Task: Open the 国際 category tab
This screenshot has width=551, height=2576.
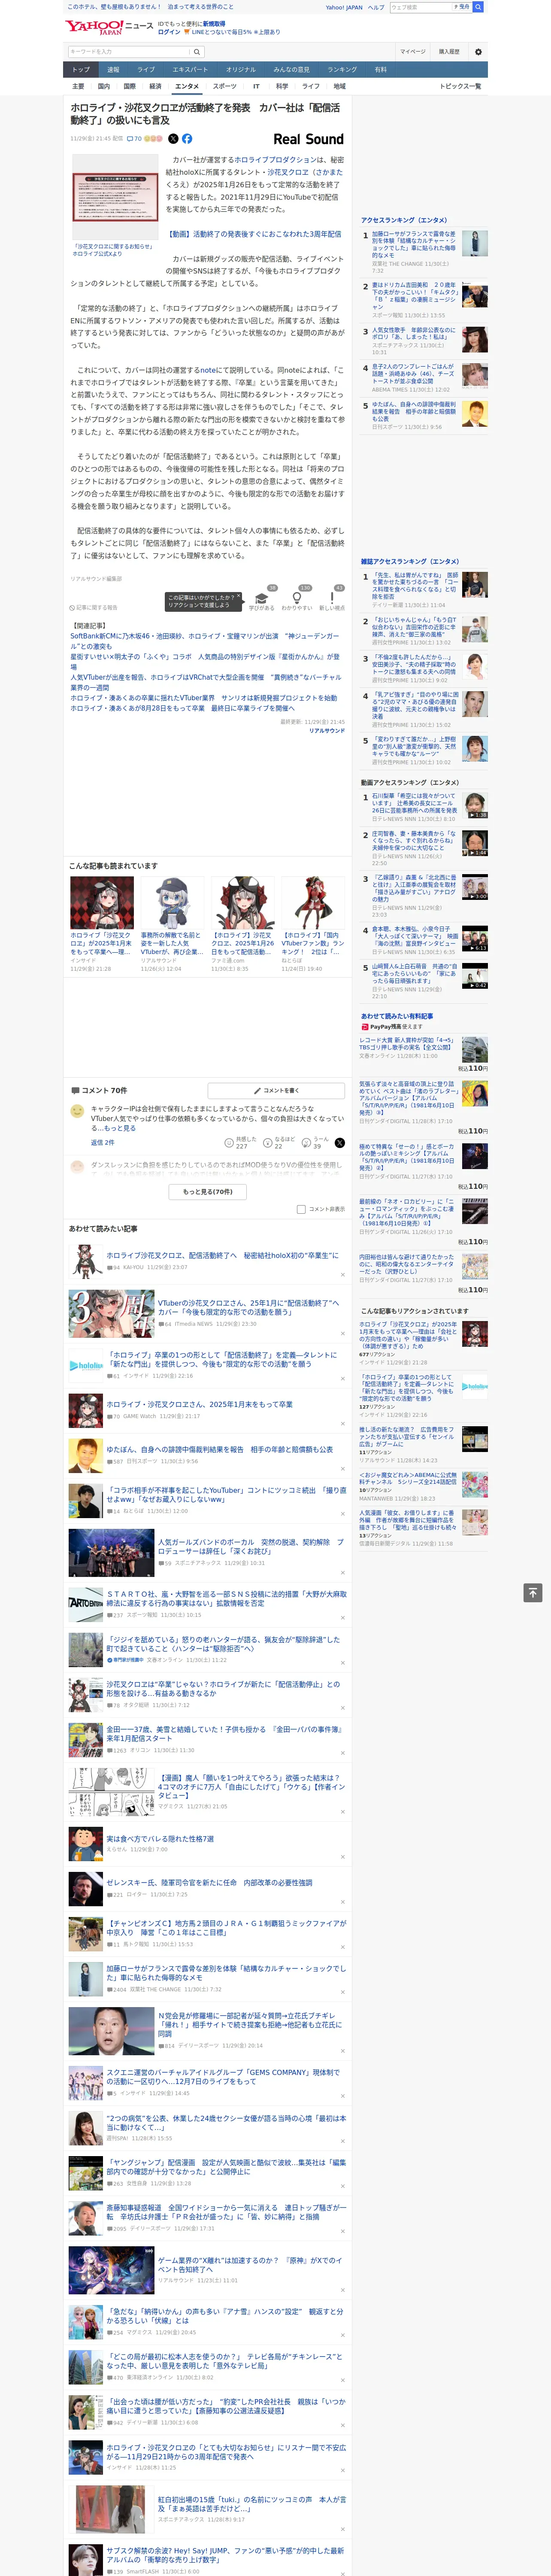Action: click(129, 87)
